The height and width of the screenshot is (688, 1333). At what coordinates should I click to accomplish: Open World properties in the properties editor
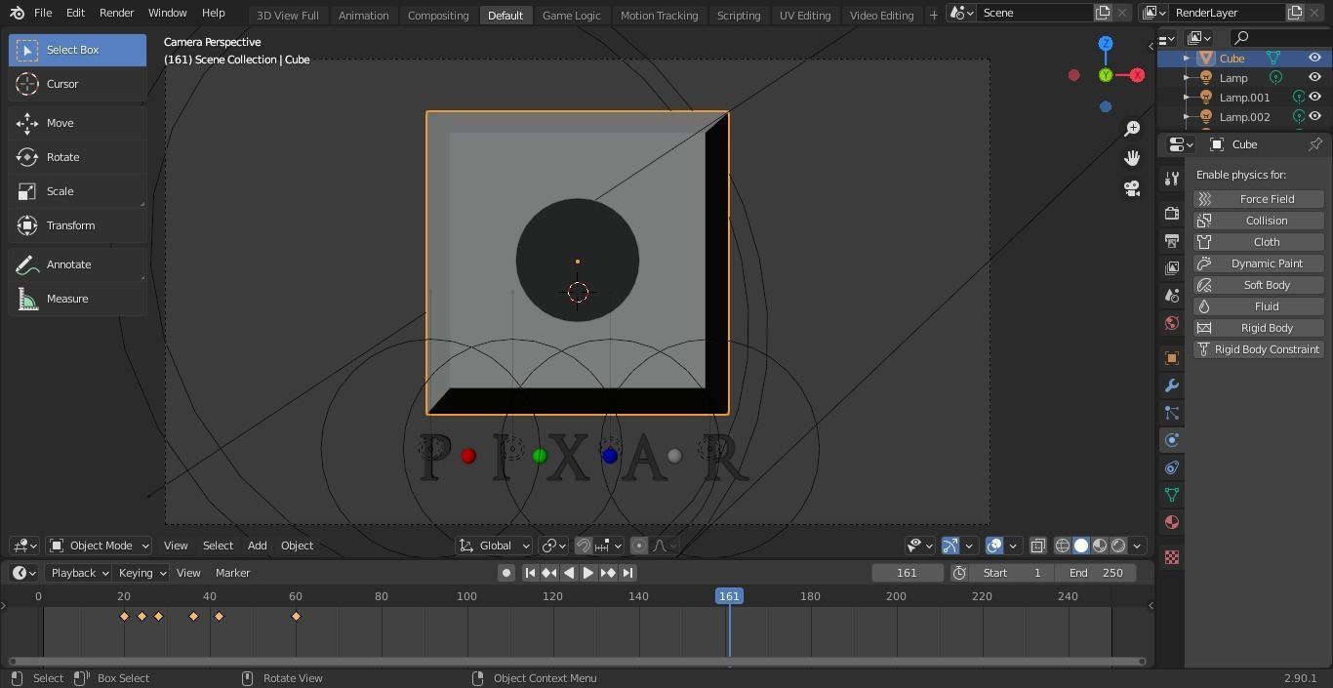click(1171, 322)
